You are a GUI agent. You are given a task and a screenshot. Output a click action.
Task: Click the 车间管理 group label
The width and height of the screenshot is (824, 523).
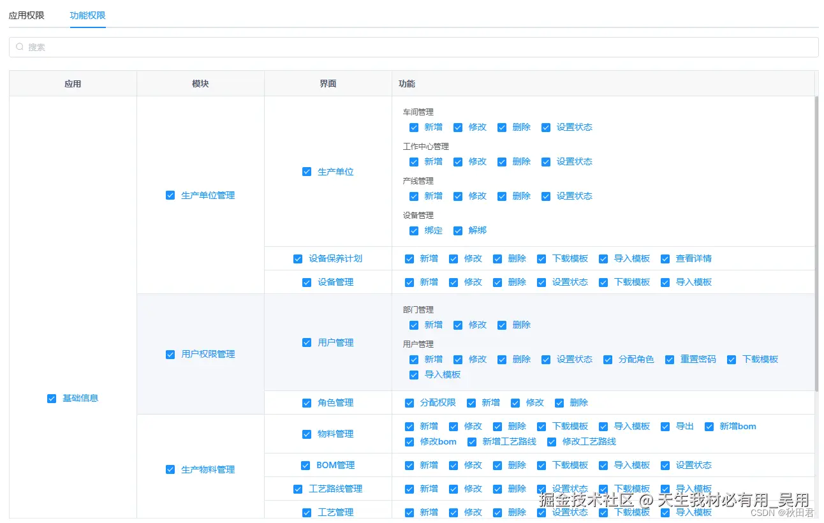(418, 112)
